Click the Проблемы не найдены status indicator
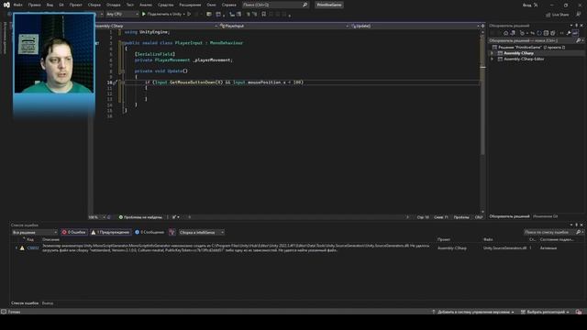 point(140,217)
